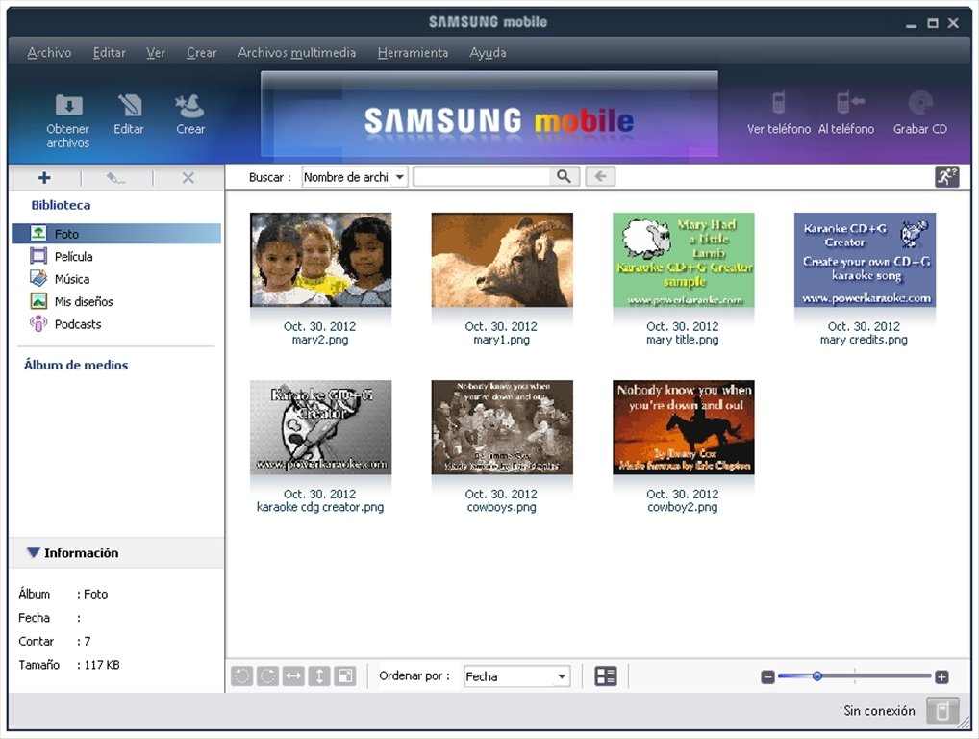This screenshot has height=739, width=979.
Task: Minimize the Samsung mobile window
Action: point(911,24)
